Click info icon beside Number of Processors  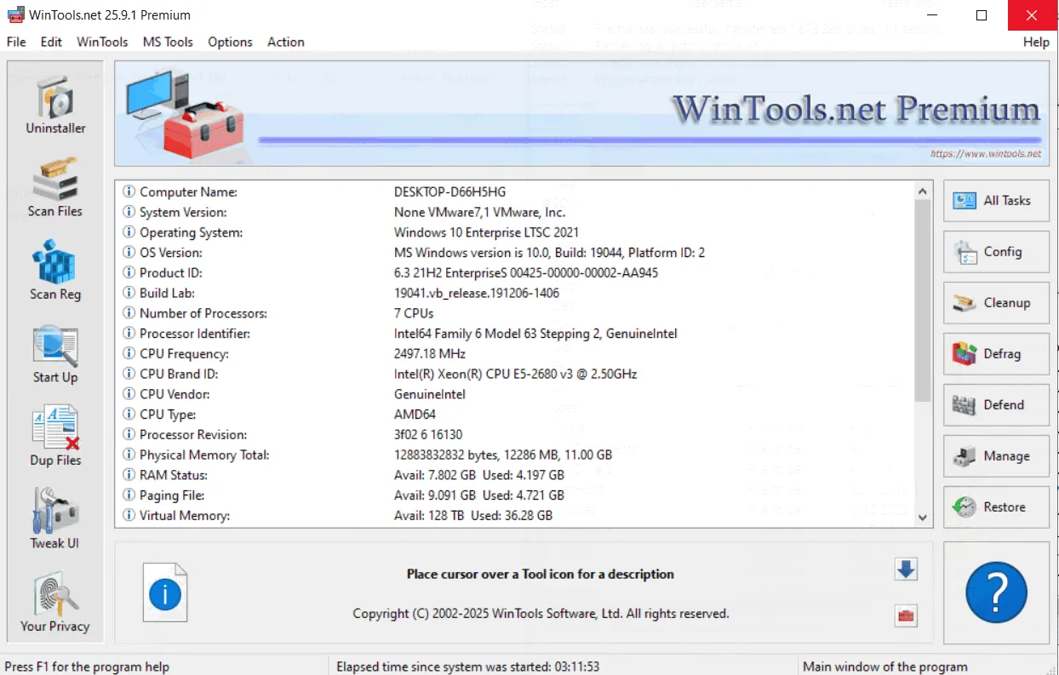coord(129,313)
